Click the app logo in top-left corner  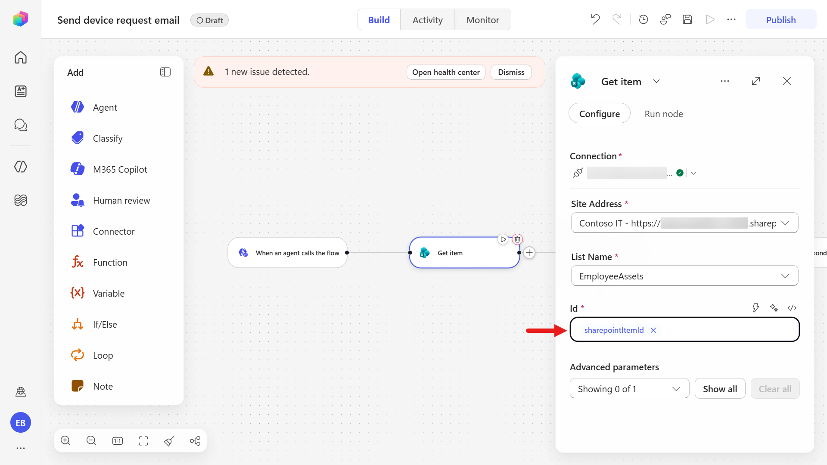[x=21, y=19]
